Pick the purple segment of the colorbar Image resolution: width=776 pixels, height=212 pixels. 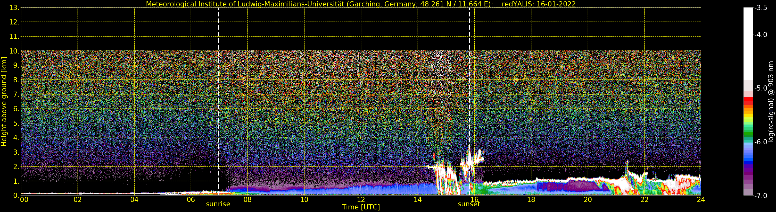tap(748, 169)
